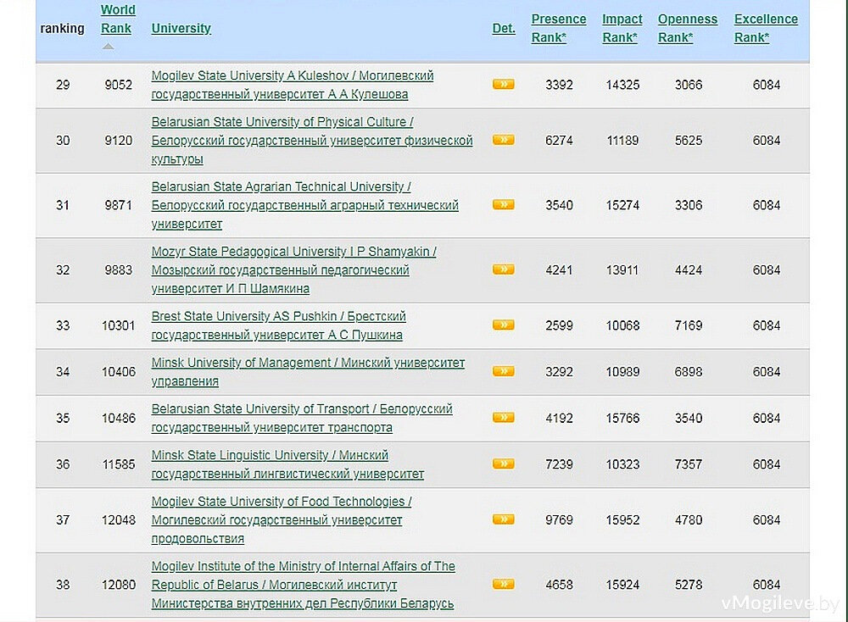Select world rank value 9871
The image size is (848, 622).
tap(119, 205)
